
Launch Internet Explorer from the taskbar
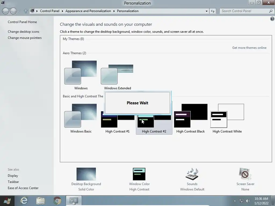24,201
